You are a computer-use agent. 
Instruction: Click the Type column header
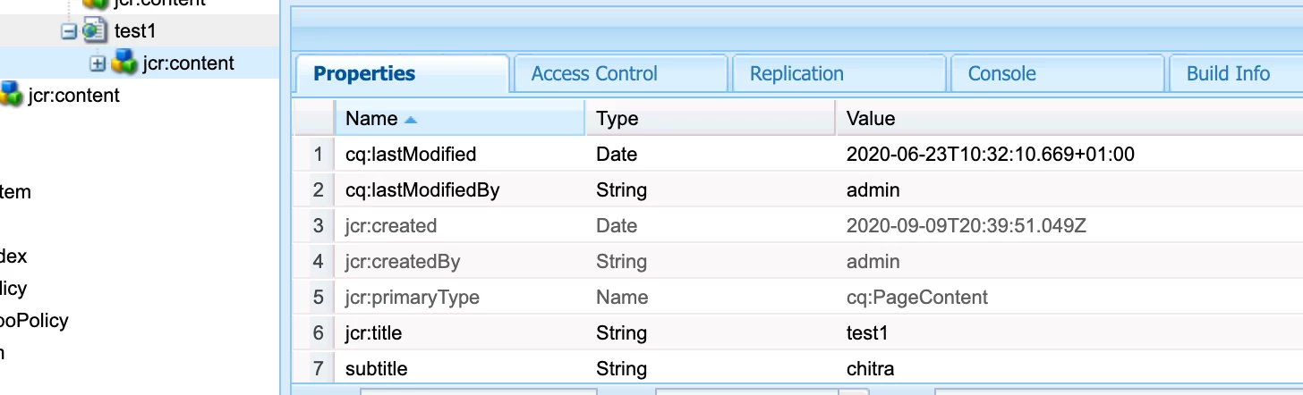coord(617,119)
